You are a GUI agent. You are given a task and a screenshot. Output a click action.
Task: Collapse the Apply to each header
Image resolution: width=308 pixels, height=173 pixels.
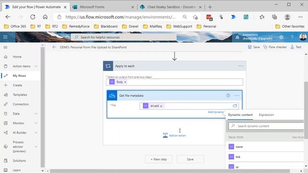pyautogui.click(x=174, y=66)
